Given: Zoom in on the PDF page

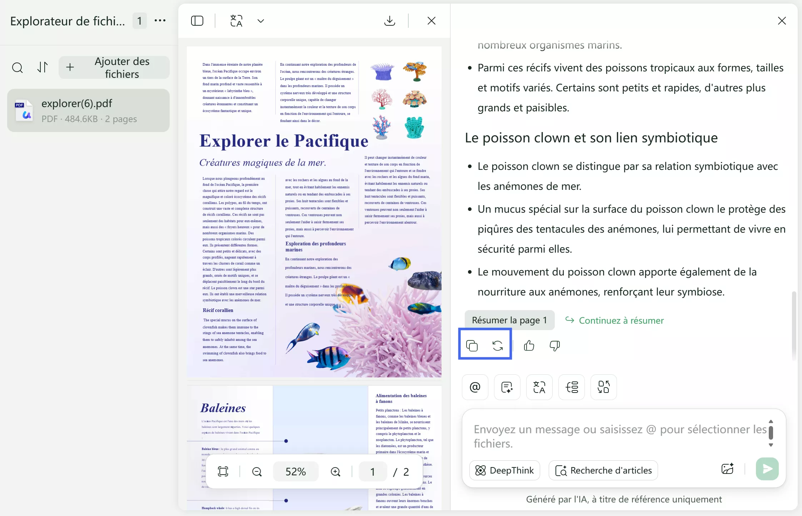Looking at the screenshot, I should tap(335, 471).
